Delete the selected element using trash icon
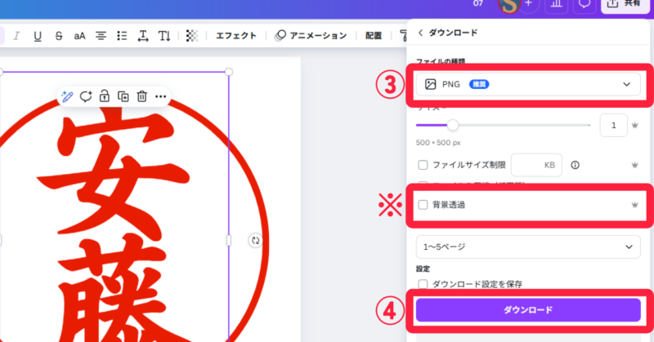This screenshot has height=342, width=654. tap(141, 96)
